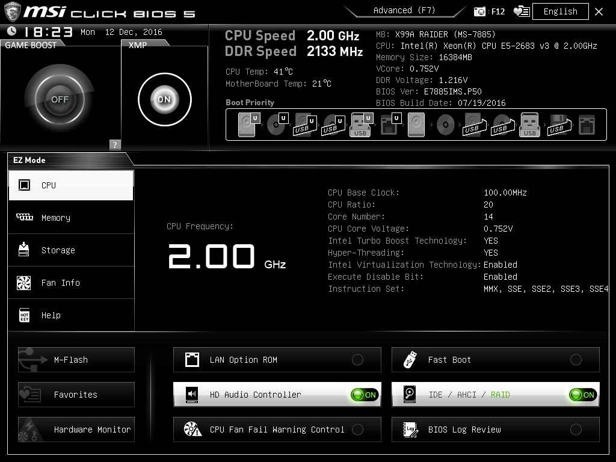
Task: Click CPU Ratio value 20
Action: [488, 205]
